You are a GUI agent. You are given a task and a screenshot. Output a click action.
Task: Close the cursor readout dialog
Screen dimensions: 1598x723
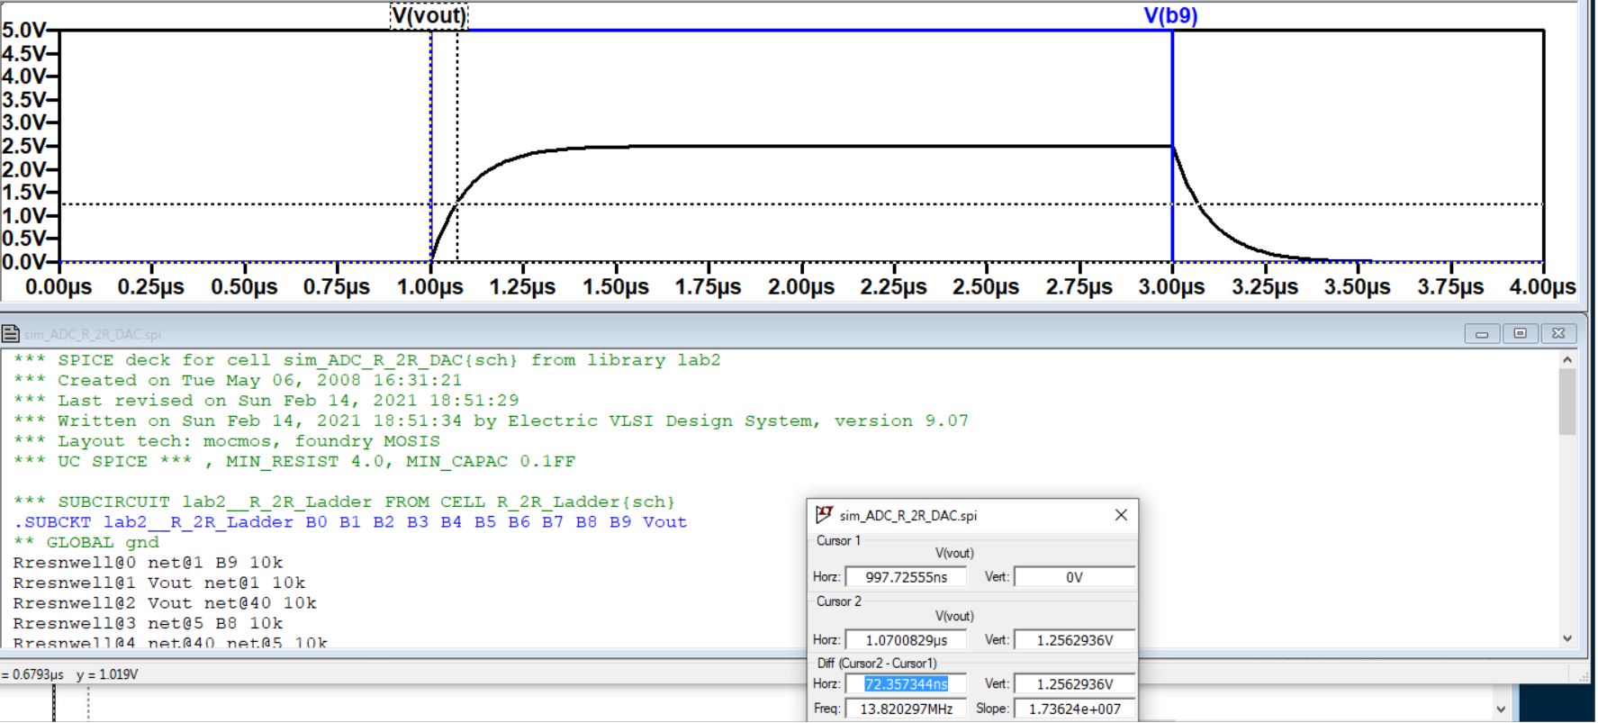coord(1121,515)
